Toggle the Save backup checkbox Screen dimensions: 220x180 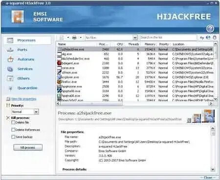coord(13,137)
